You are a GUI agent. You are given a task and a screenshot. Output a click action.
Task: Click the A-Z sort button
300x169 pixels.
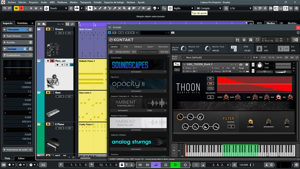(x=134, y=52)
